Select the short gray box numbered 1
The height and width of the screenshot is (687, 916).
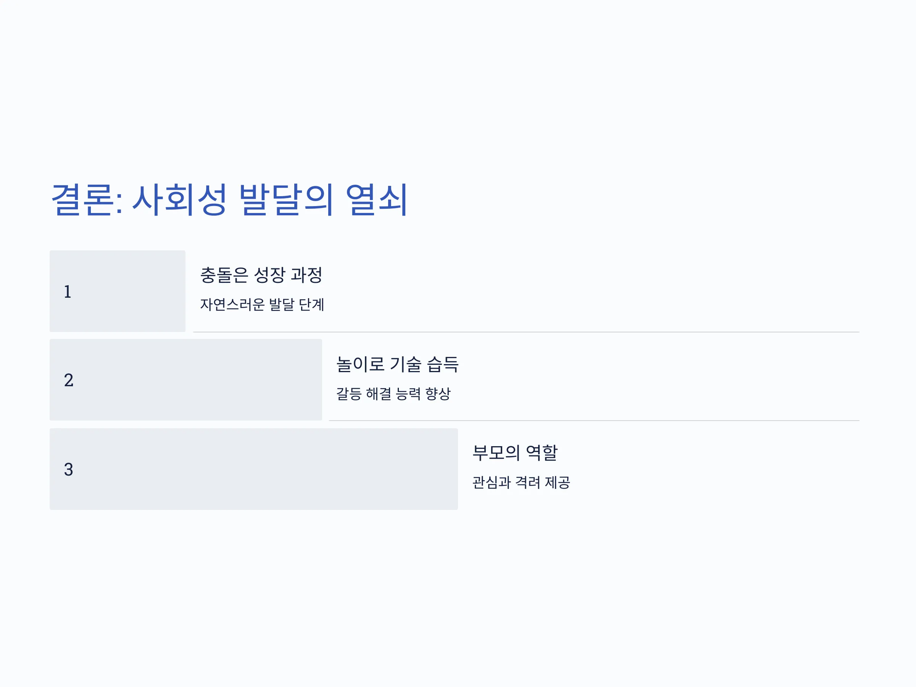click(x=118, y=291)
